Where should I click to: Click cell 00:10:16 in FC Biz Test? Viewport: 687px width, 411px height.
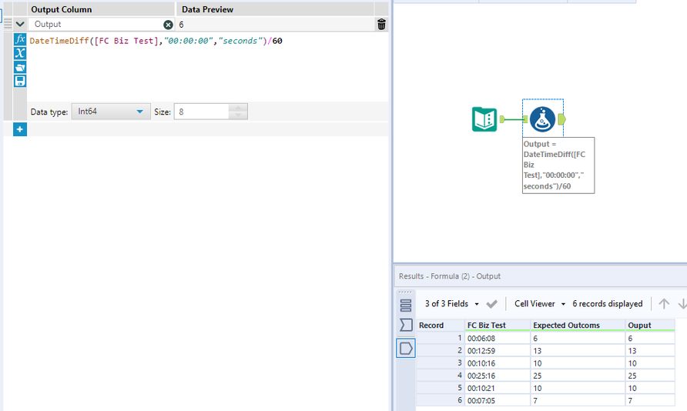[x=498, y=363]
